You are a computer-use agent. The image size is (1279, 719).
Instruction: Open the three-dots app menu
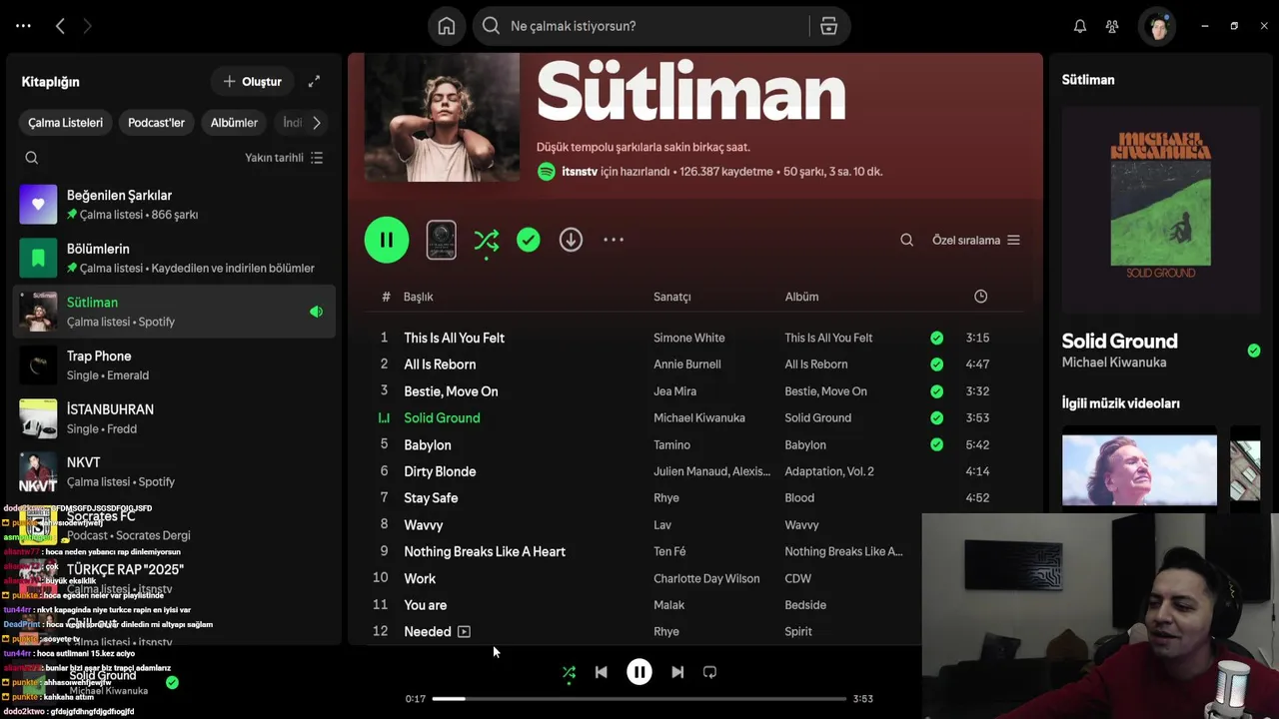point(24,26)
